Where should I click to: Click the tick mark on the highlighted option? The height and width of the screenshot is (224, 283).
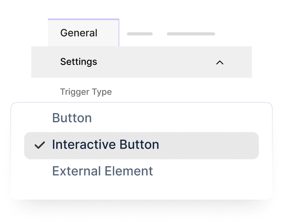click(39, 145)
